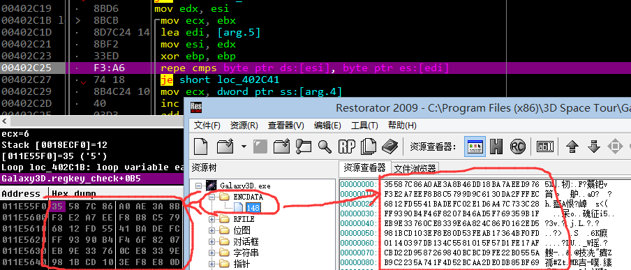Click the copy pages icon in toolbar
The height and width of the screenshot is (270, 631).
pyautogui.click(x=369, y=147)
